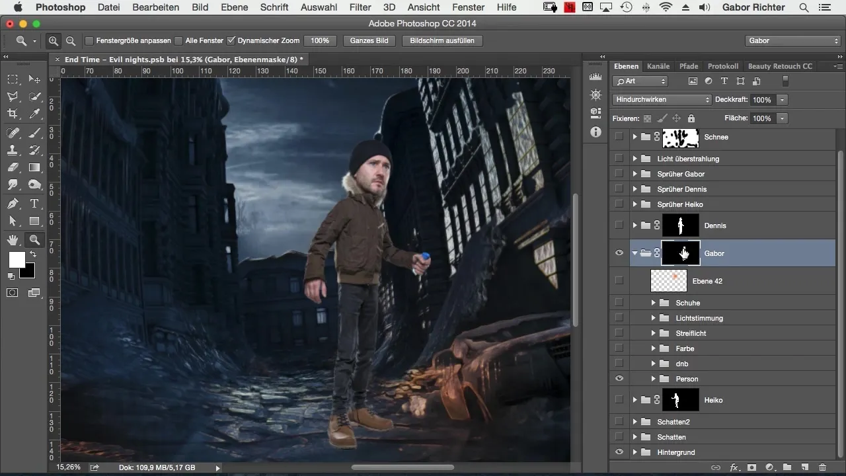846x476 pixels.
Task: Choose the Path Selection tool
Action: coord(13,221)
